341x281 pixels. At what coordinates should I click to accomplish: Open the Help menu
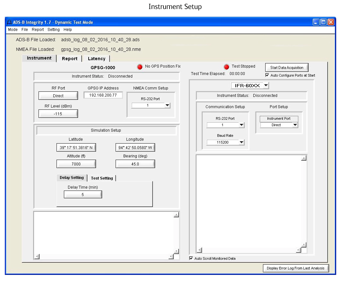coord(68,30)
